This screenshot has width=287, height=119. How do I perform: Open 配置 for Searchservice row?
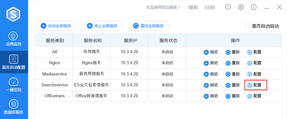coord(254,85)
